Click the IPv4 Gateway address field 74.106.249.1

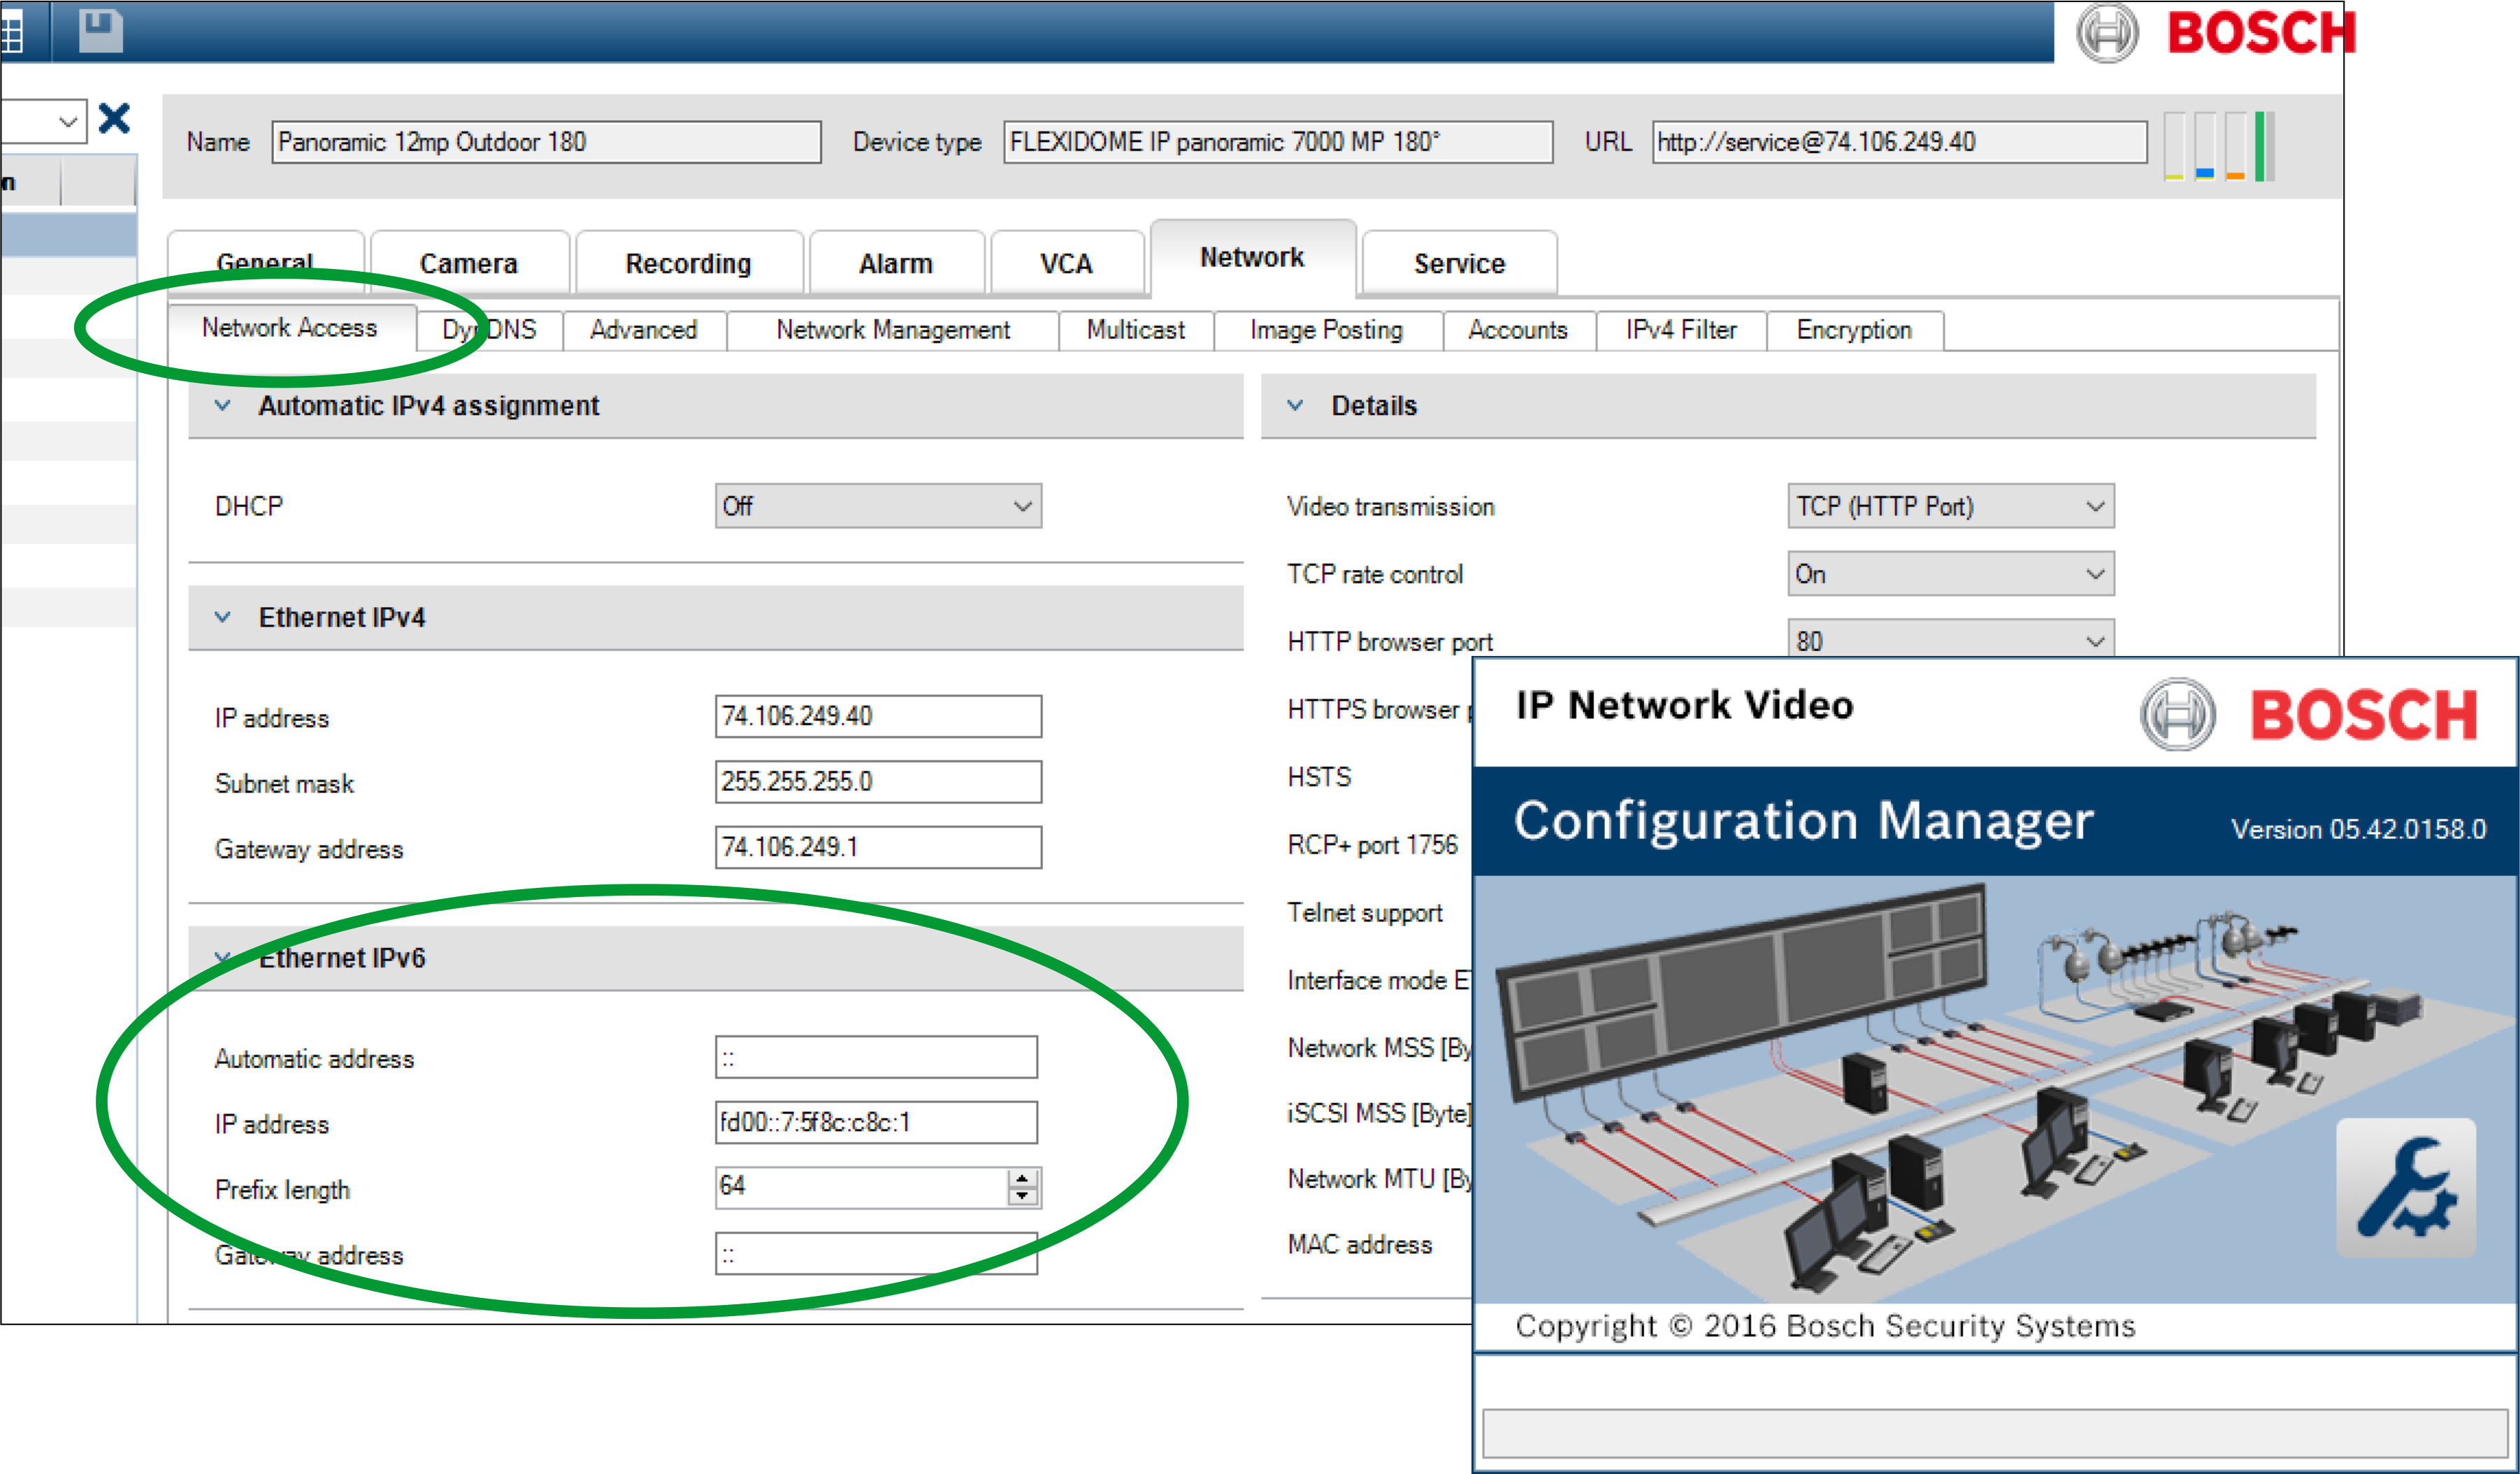point(878,847)
